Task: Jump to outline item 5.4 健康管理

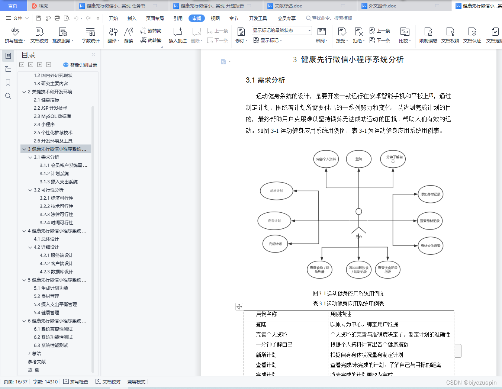Action: coord(46,313)
